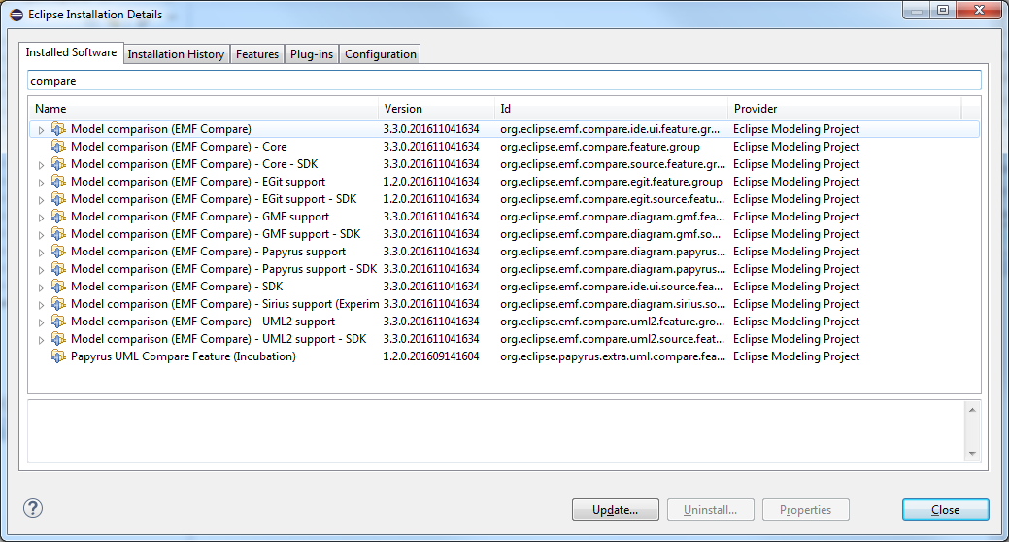1009x542 pixels.
Task: Click the feature icon beside Core - SDK row
Action: pos(58,163)
